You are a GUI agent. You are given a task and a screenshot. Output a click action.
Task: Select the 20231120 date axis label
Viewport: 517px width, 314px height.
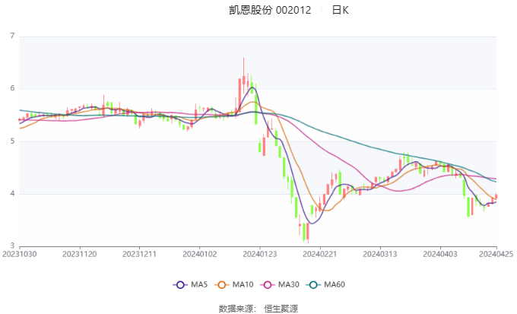click(x=80, y=254)
